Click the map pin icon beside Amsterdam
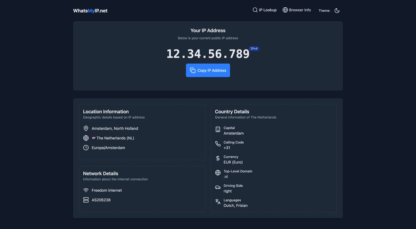Screen dimensions: 416x229 point(86,128)
